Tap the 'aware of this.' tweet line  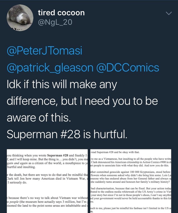click(39, 118)
